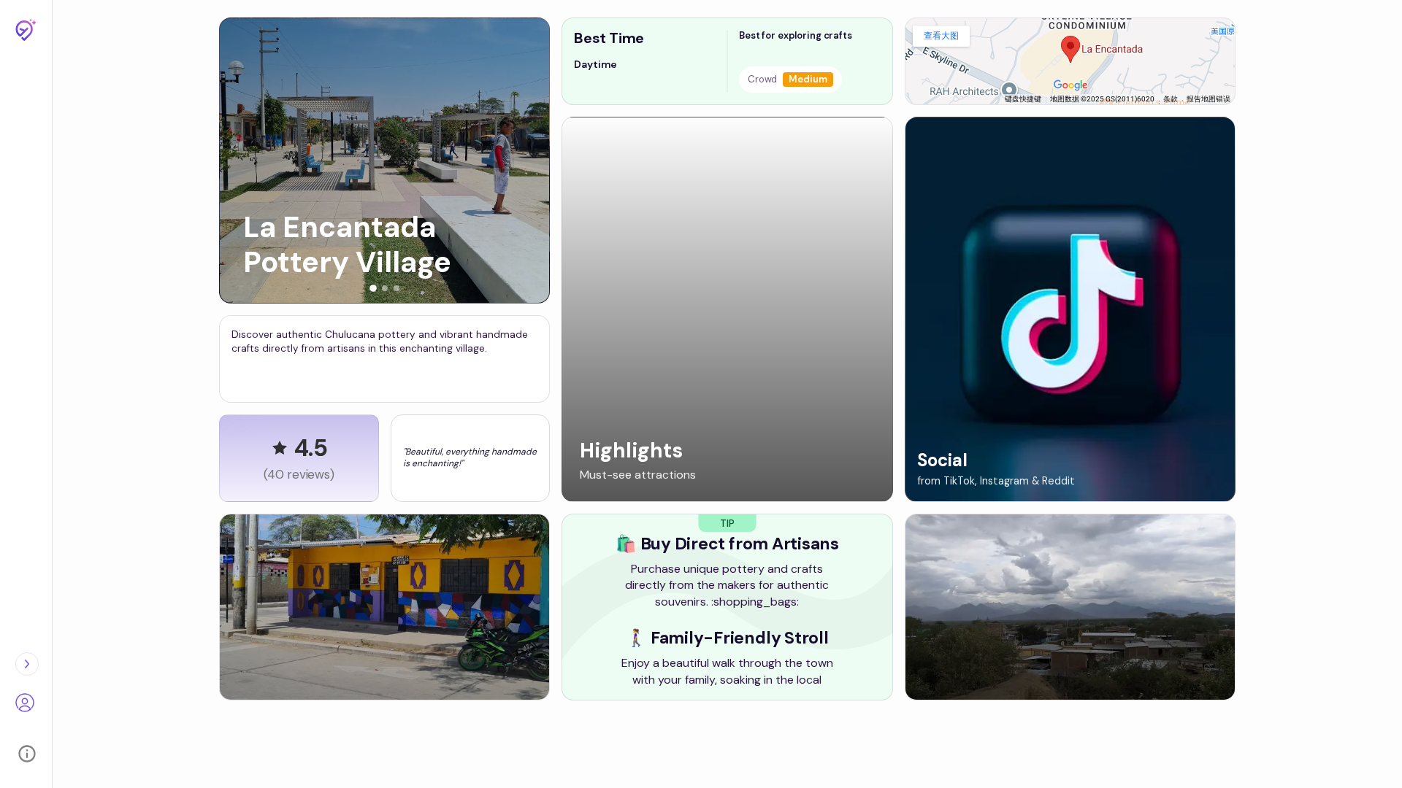Viewport: 1402px width, 788px height.
Task: Click the app logo in the sidebar
Action: (x=26, y=30)
